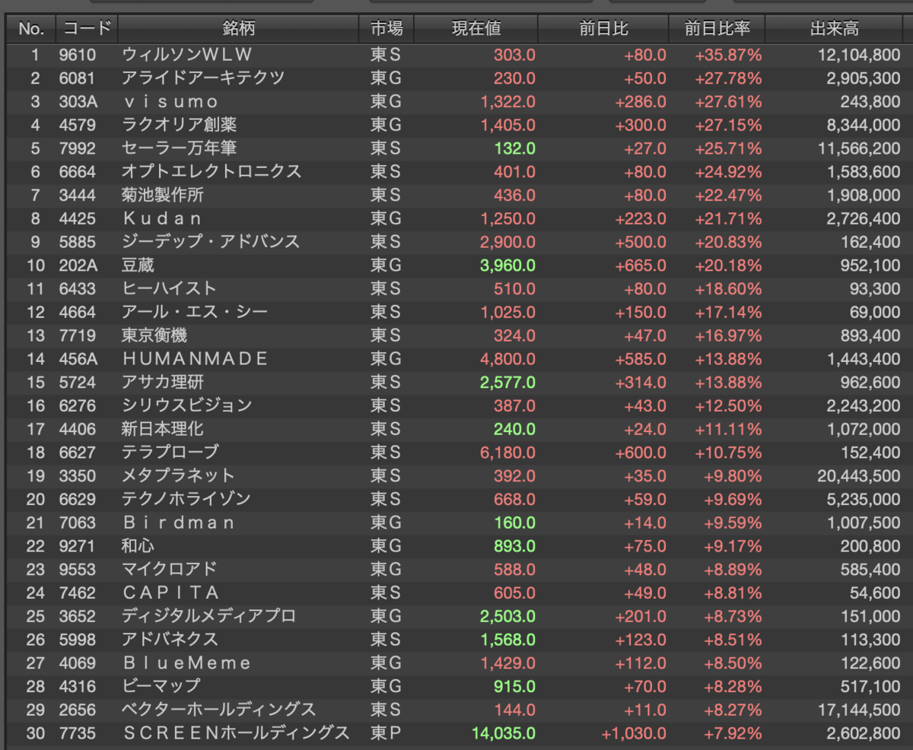Click the change value +1,030.0
This screenshot has width=913, height=750.
coord(634,734)
